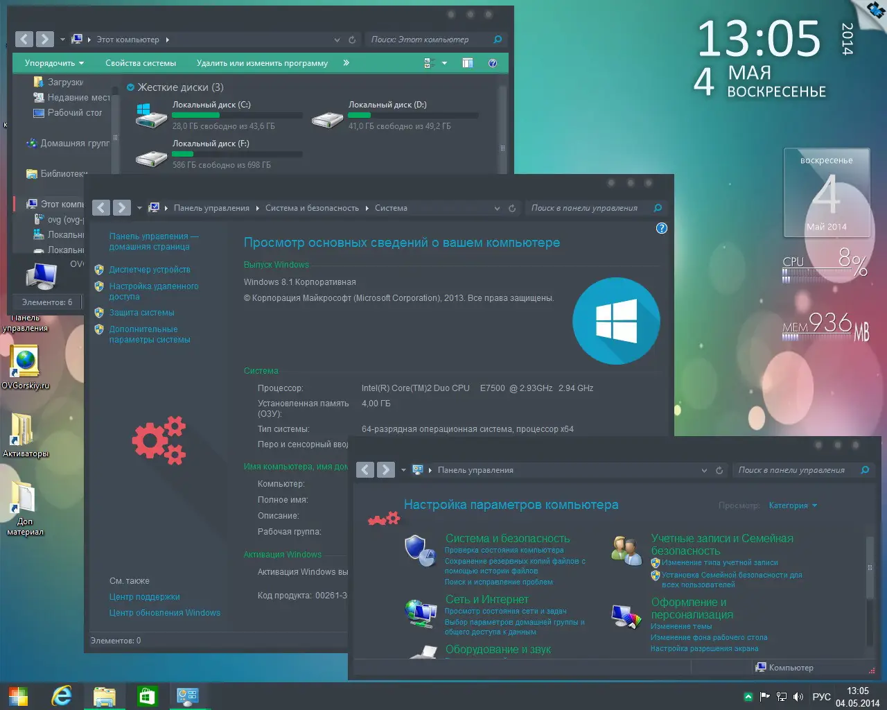Select the Локальный диск (F:) drive icon
The width and height of the screenshot is (887, 710).
151,158
